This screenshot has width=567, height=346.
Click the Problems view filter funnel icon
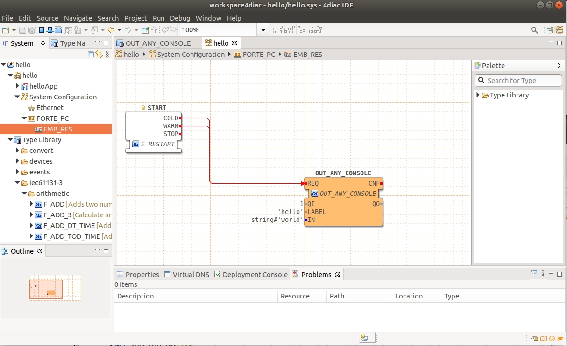coord(534,274)
